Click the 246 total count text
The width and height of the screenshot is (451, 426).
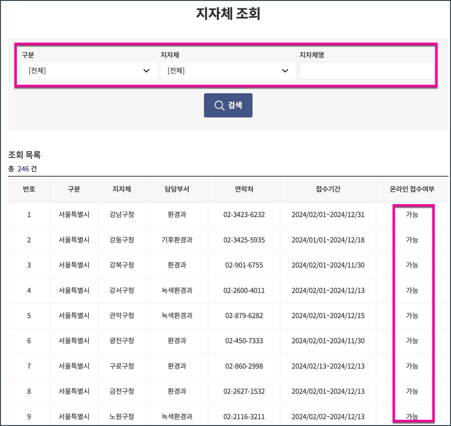point(23,169)
